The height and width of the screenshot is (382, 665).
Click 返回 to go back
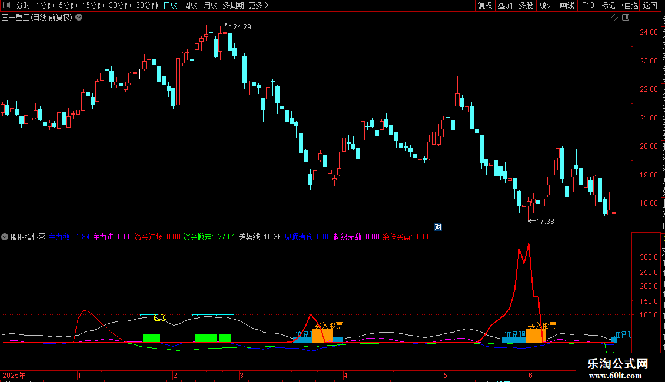(650, 5)
